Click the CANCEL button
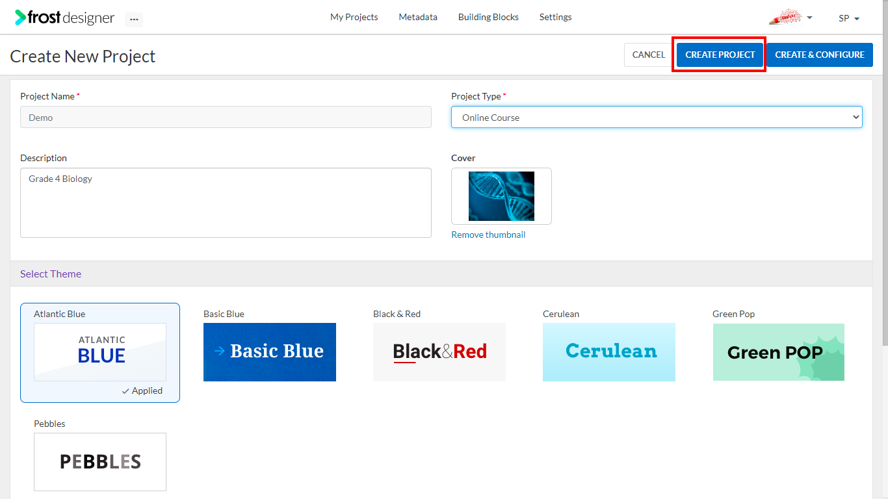Image resolution: width=888 pixels, height=499 pixels. (649, 55)
